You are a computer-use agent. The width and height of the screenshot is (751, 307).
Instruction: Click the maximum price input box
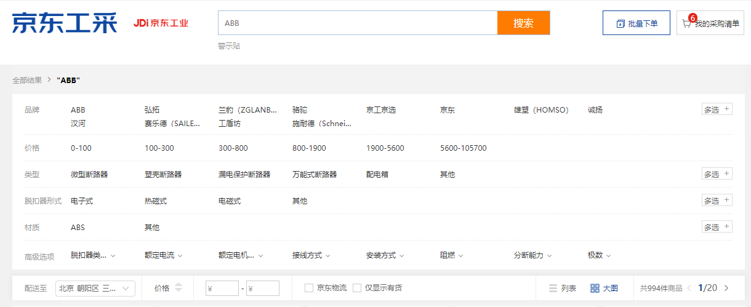(x=263, y=288)
